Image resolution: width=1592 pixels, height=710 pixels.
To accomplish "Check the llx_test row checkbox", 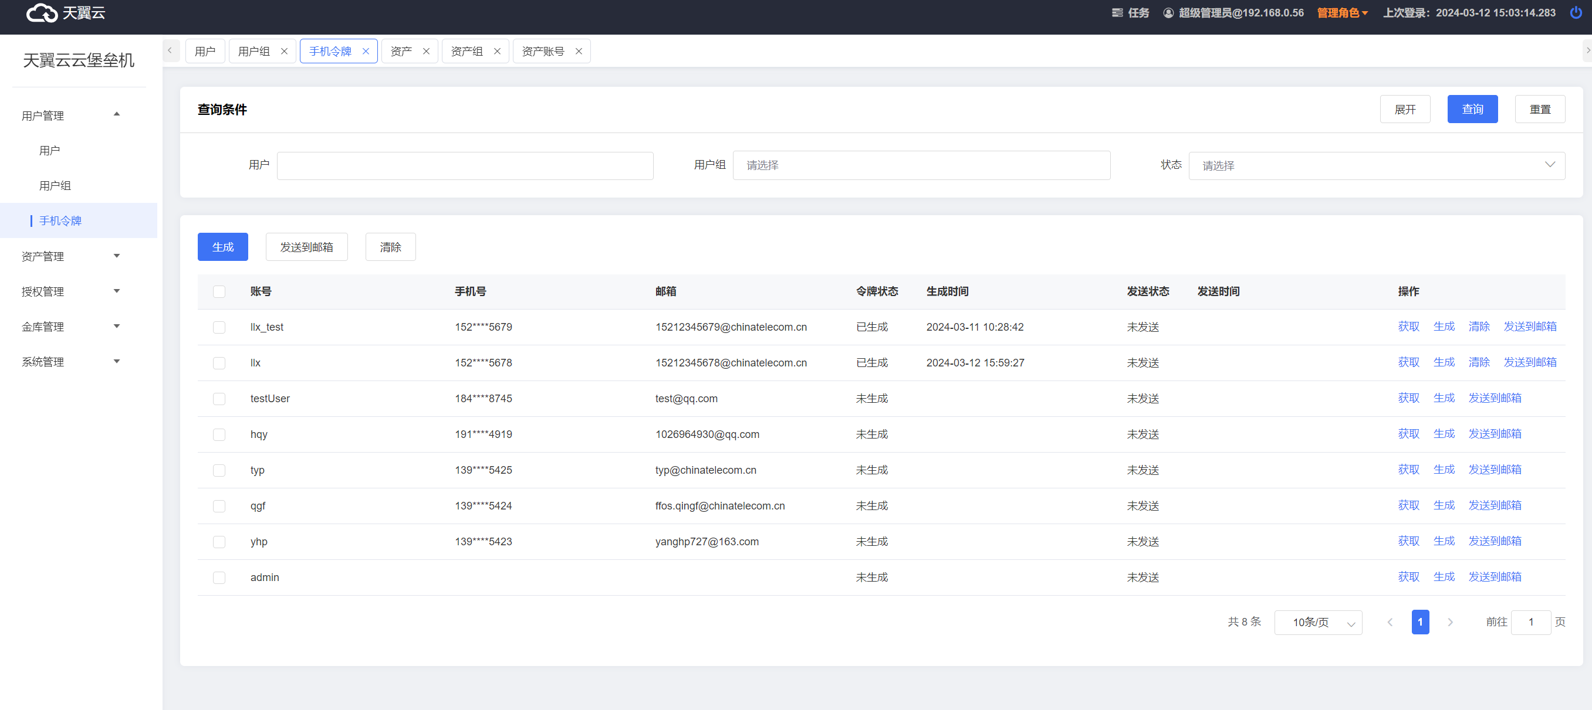I will point(219,327).
